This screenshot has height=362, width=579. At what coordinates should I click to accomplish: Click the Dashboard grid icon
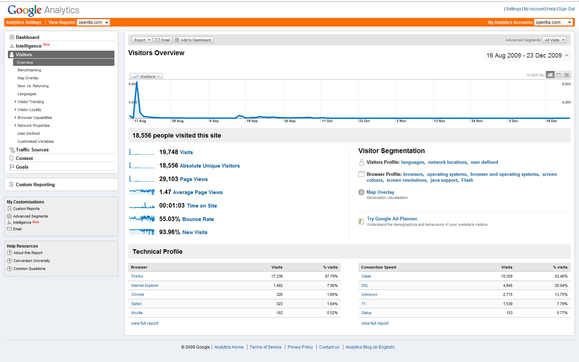pyautogui.click(x=12, y=37)
